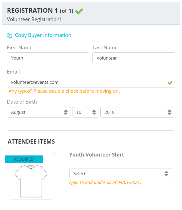Click into the Email field with volunteer@events.com
The image size is (182, 210).
(x=91, y=82)
